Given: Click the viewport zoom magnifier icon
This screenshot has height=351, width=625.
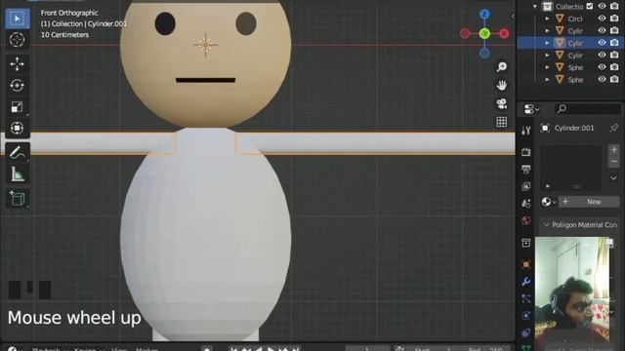Looking at the screenshot, I should click(501, 66).
